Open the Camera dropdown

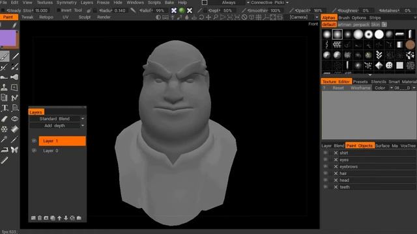(304, 18)
